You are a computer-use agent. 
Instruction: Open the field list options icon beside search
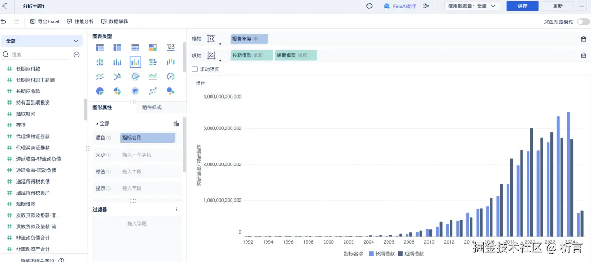pyautogui.click(x=77, y=55)
